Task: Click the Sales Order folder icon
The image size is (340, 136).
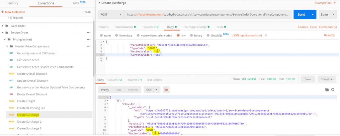Action: point(7,26)
